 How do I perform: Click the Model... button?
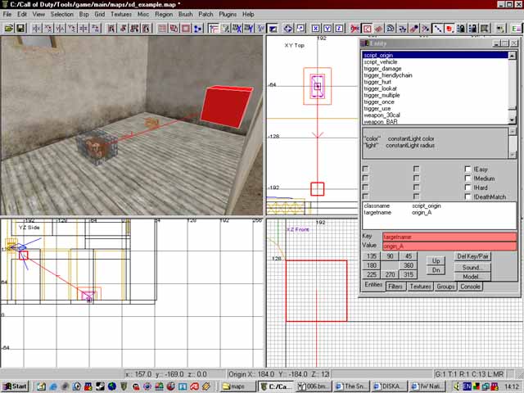[x=474, y=277]
